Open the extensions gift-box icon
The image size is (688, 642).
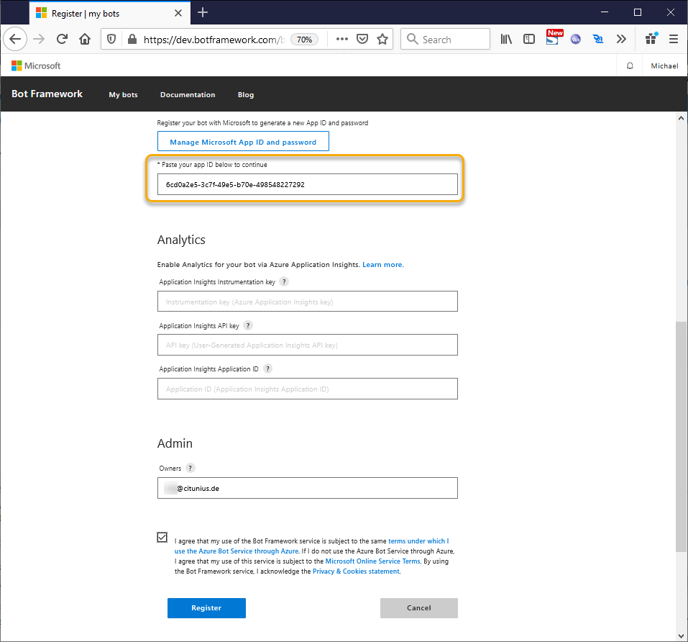point(651,39)
